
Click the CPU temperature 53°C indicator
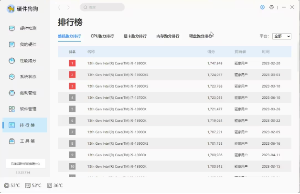[x=12, y=185]
